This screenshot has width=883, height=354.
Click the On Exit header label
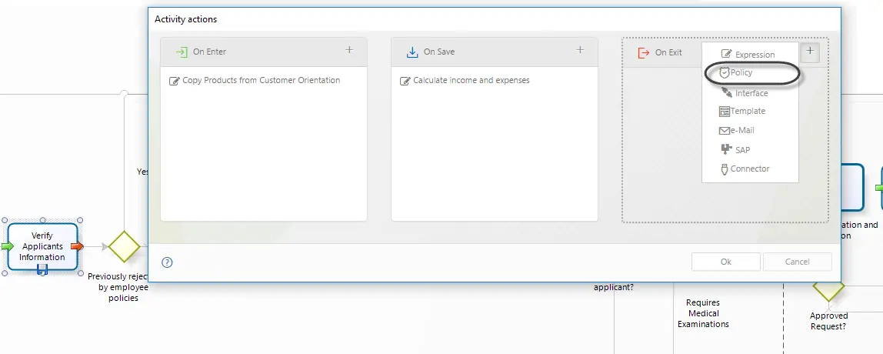click(x=668, y=52)
